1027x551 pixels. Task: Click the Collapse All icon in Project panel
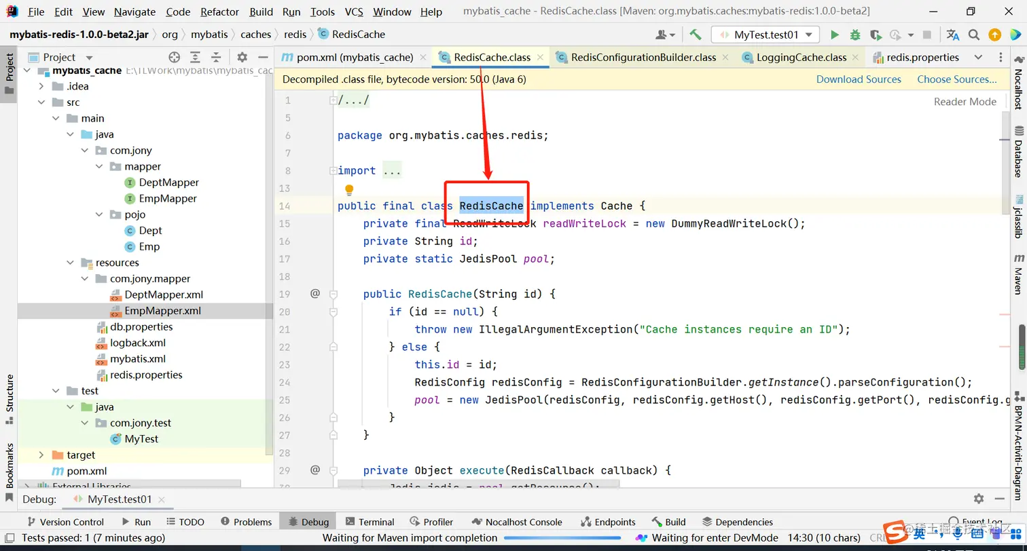tap(216, 58)
